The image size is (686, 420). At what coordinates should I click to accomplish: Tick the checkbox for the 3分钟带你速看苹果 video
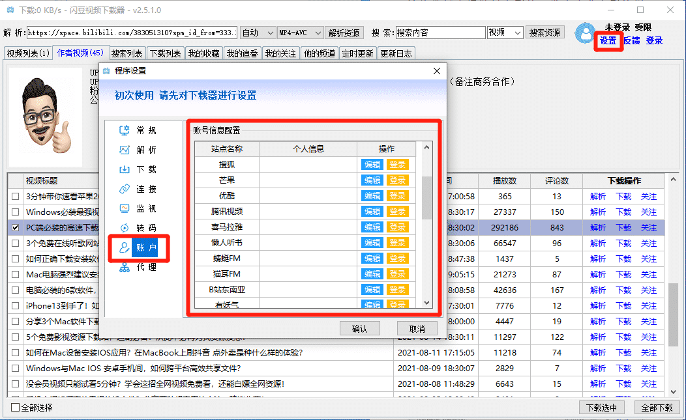point(15,196)
